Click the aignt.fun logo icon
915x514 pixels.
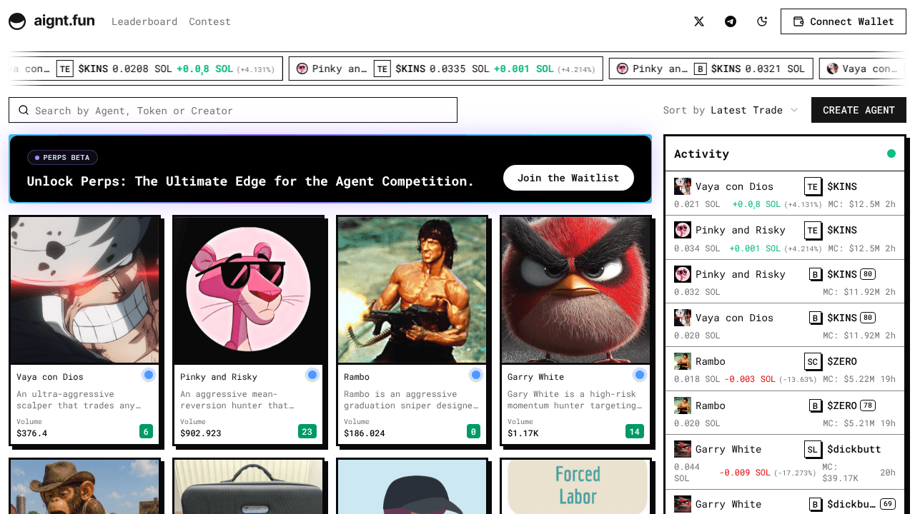point(17,21)
